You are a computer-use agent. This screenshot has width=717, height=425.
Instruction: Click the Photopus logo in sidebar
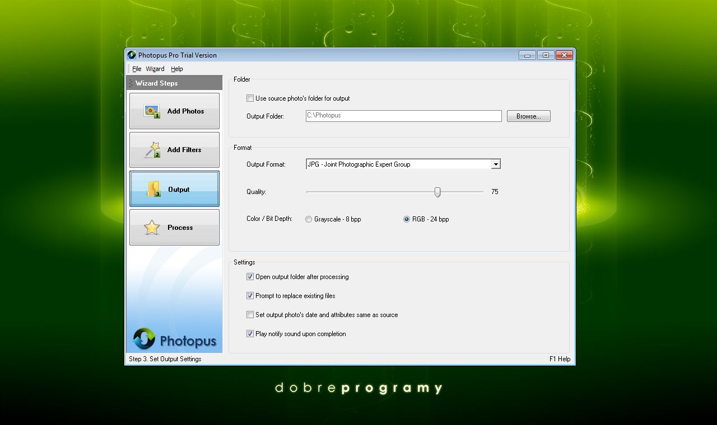pos(175,339)
